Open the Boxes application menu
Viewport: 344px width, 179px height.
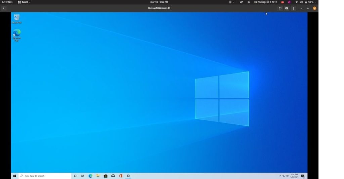pos(24,2)
